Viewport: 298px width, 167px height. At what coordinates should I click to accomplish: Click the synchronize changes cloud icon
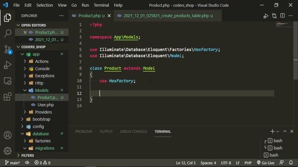[27, 163]
